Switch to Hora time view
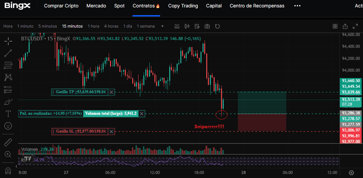Viewport: 363px width, 178px height. click(x=8, y=26)
